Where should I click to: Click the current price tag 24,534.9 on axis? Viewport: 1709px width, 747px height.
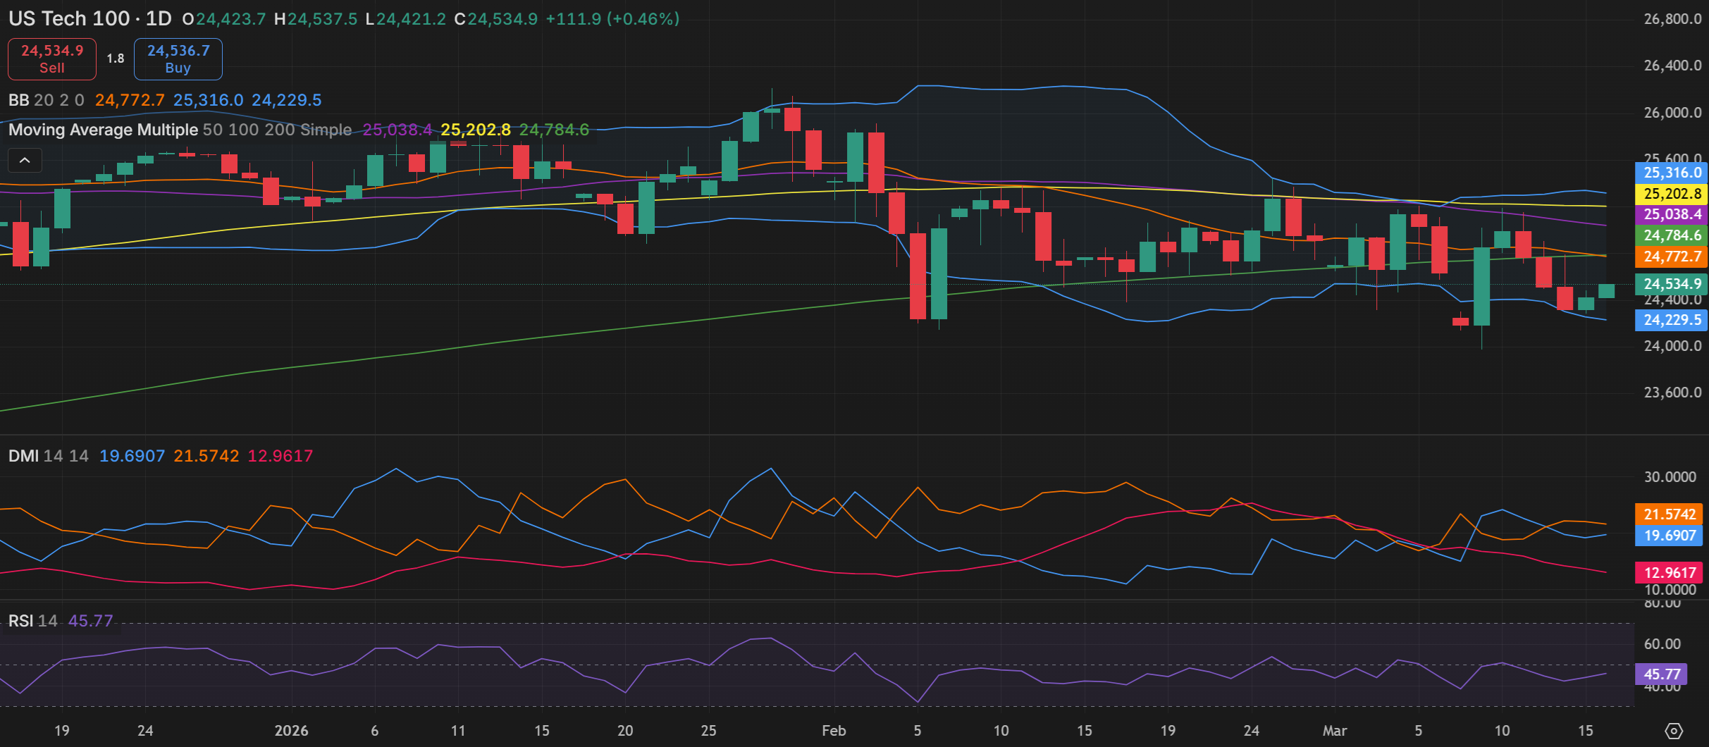tap(1670, 284)
